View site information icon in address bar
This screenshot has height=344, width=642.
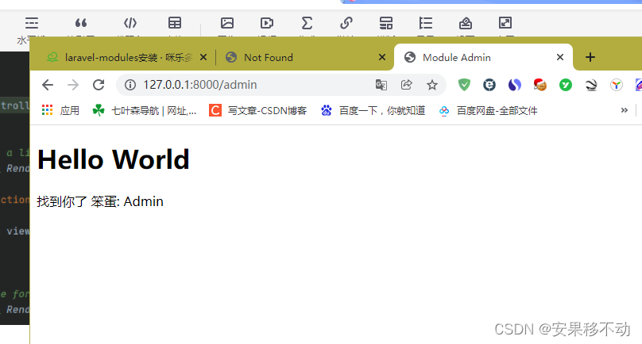(130, 85)
